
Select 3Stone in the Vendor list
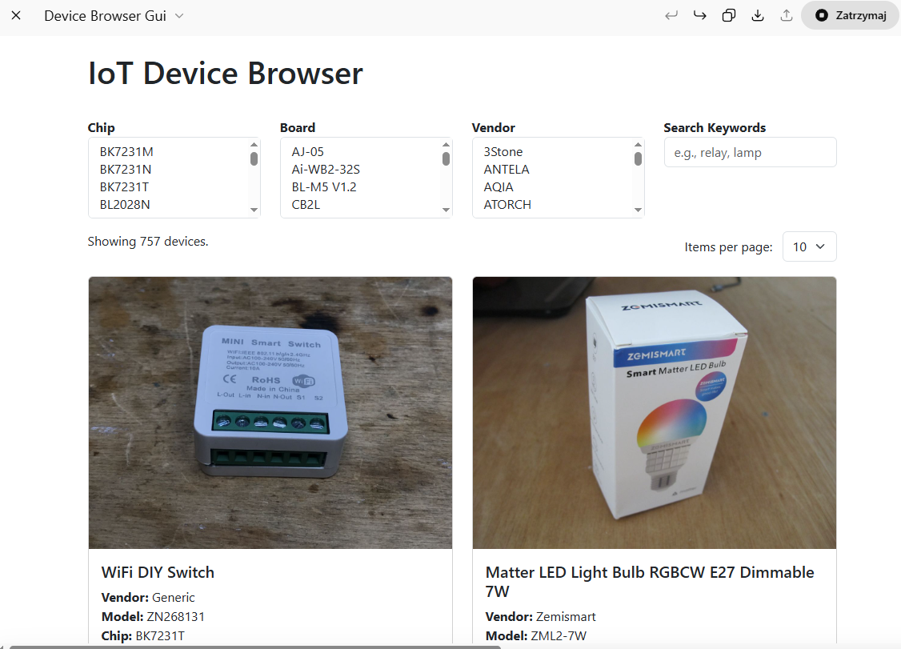click(503, 152)
